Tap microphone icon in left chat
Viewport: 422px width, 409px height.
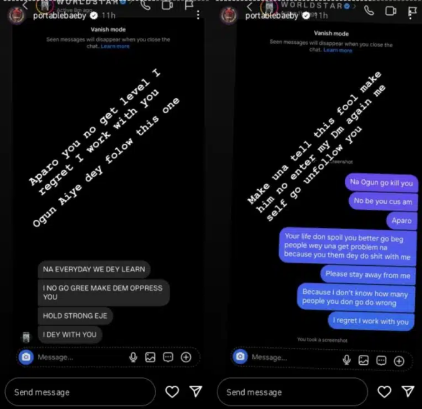[133, 357]
